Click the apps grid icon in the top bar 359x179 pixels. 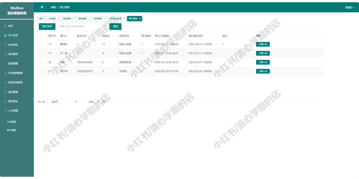click(42, 7)
